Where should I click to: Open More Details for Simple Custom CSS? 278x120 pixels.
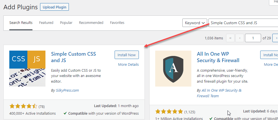(128, 64)
